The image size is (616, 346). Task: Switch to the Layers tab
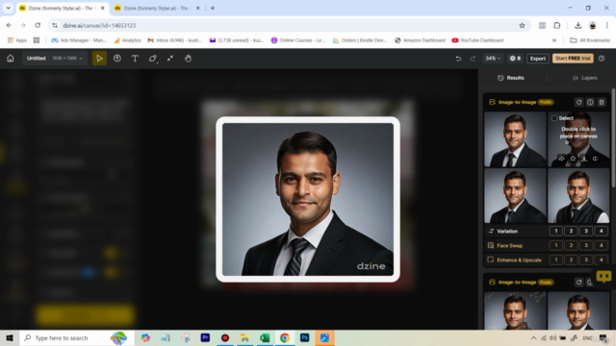point(585,78)
